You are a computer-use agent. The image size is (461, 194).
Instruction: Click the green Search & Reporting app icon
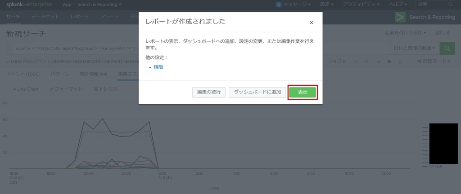(x=400, y=17)
